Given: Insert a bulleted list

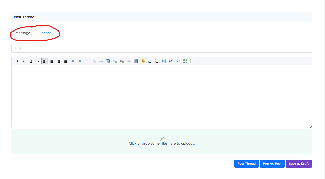Looking at the screenshot, I should 150,61.
